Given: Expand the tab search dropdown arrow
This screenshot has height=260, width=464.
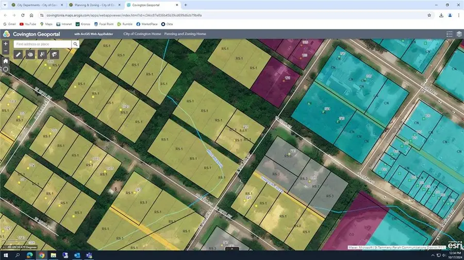Looking at the screenshot, I should 5,5.
